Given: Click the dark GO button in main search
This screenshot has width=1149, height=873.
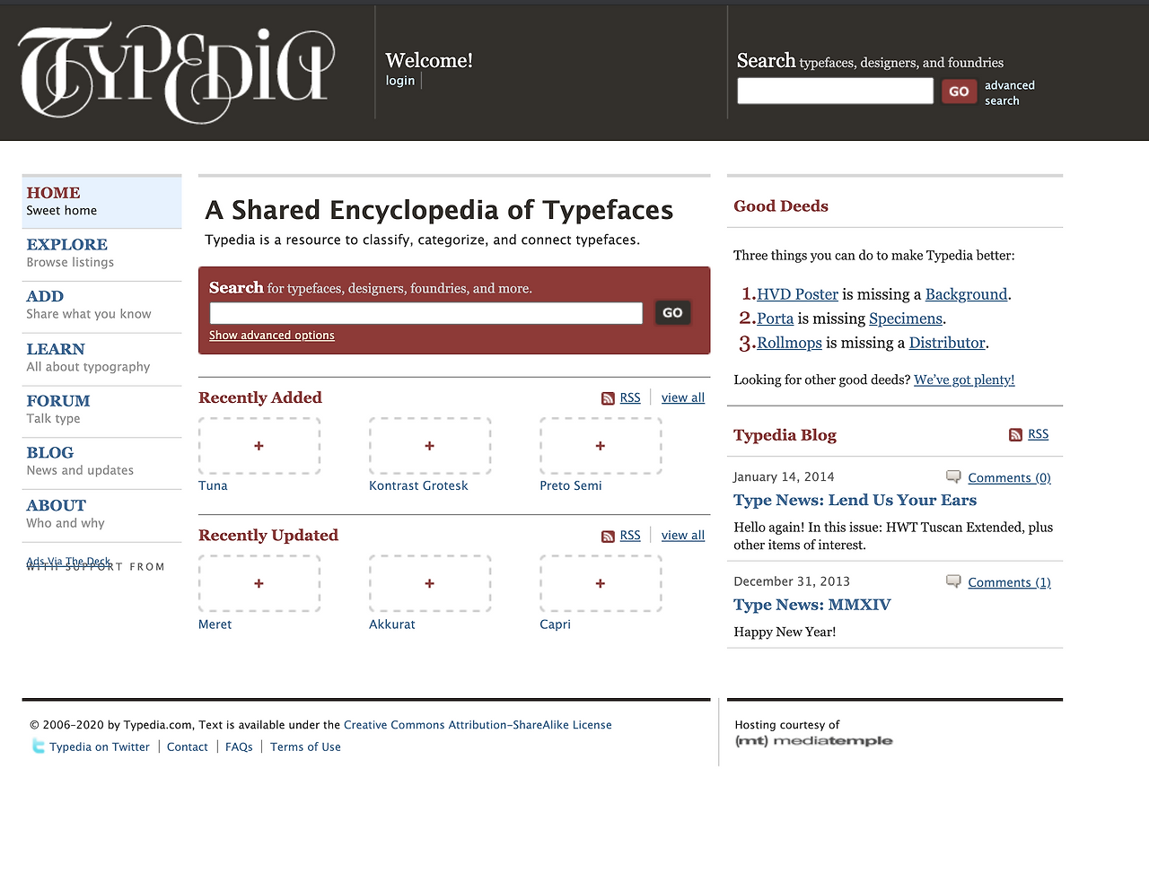Looking at the screenshot, I should (x=672, y=312).
